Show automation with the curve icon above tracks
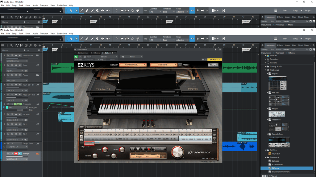 pyautogui.click(x=17, y=45)
